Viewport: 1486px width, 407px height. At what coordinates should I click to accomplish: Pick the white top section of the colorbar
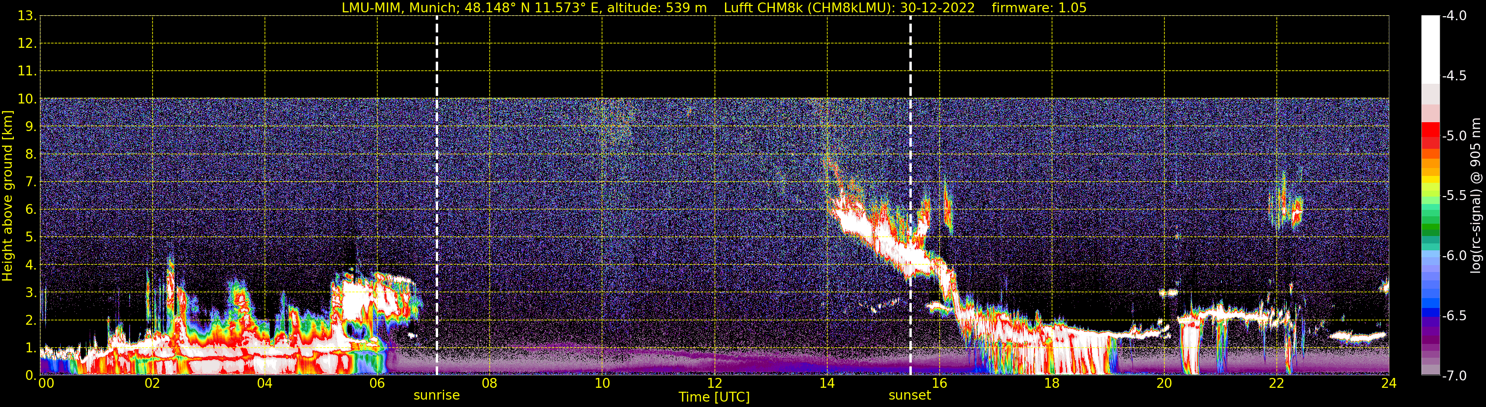(1430, 50)
